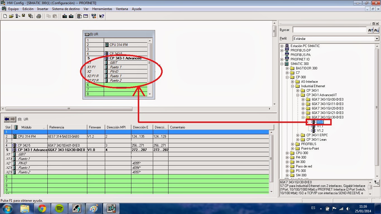Collapse the SIMATIC 300 catalog node
Image resolution: width=381 pixels, height=214 pixels.
pyautogui.click(x=282, y=64)
